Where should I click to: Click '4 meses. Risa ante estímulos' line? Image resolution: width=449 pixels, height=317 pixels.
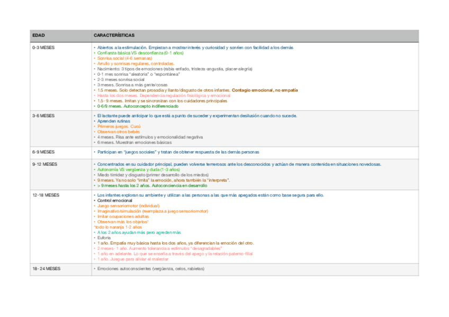click(150, 137)
